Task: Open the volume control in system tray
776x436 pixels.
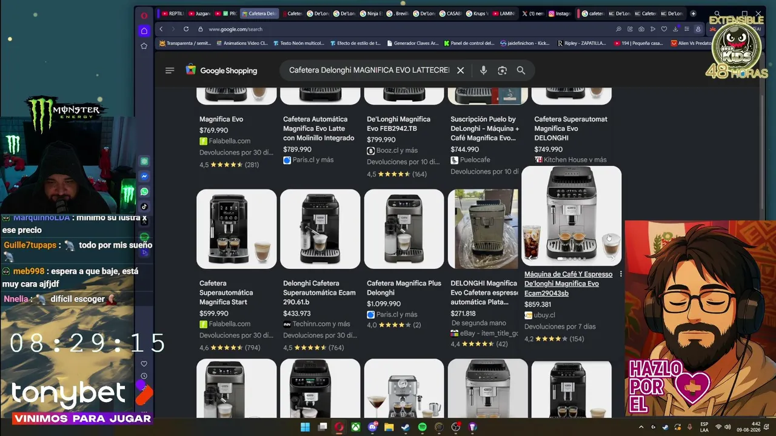Action: click(x=727, y=427)
